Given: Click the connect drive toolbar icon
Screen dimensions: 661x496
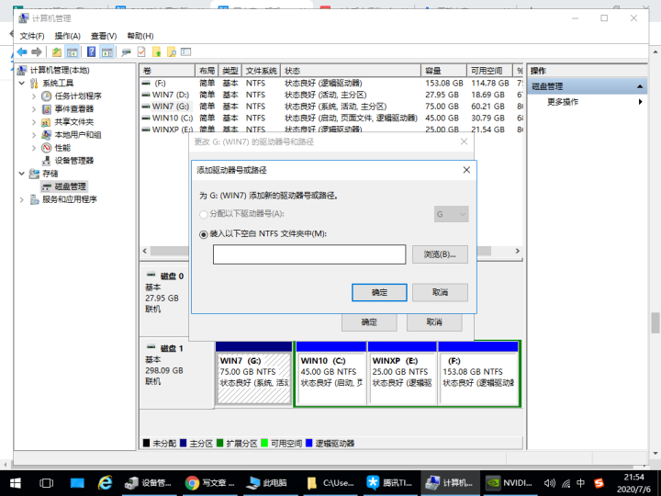Looking at the screenshot, I should [x=126, y=52].
